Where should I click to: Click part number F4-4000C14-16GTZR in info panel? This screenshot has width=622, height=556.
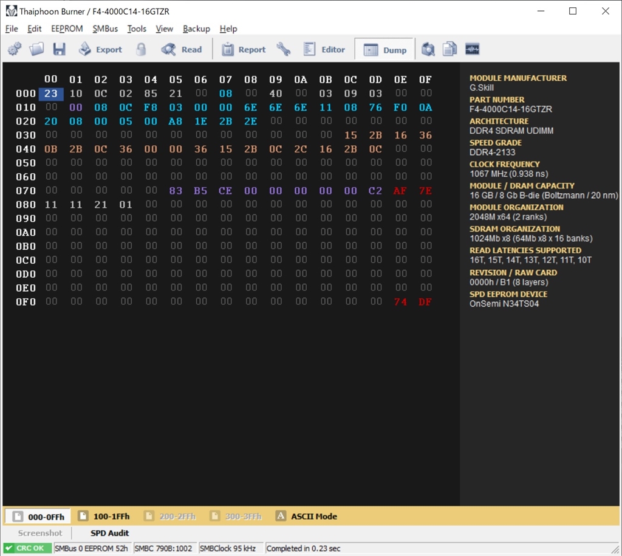tap(510, 109)
